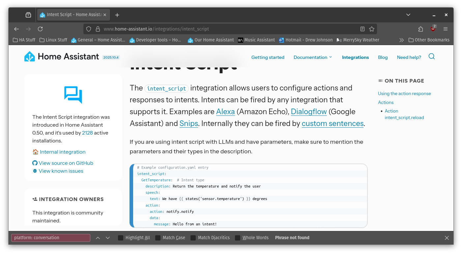Follow the custom sentences link
Screen dimensions: 462x254
[332, 124]
